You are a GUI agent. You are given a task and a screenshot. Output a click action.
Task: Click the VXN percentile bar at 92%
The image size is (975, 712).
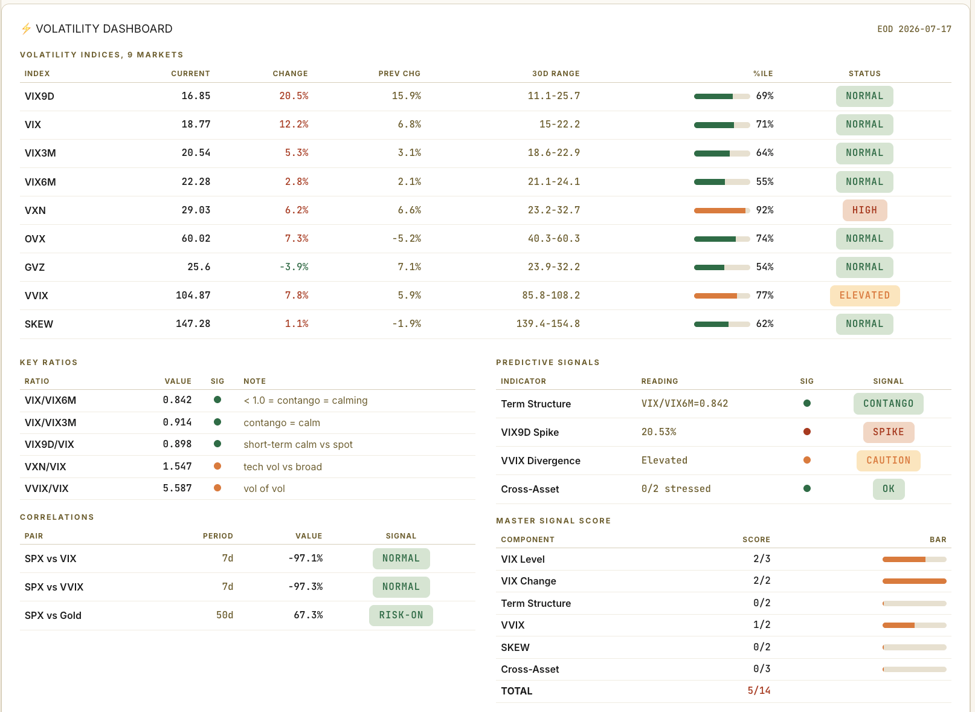coord(722,210)
